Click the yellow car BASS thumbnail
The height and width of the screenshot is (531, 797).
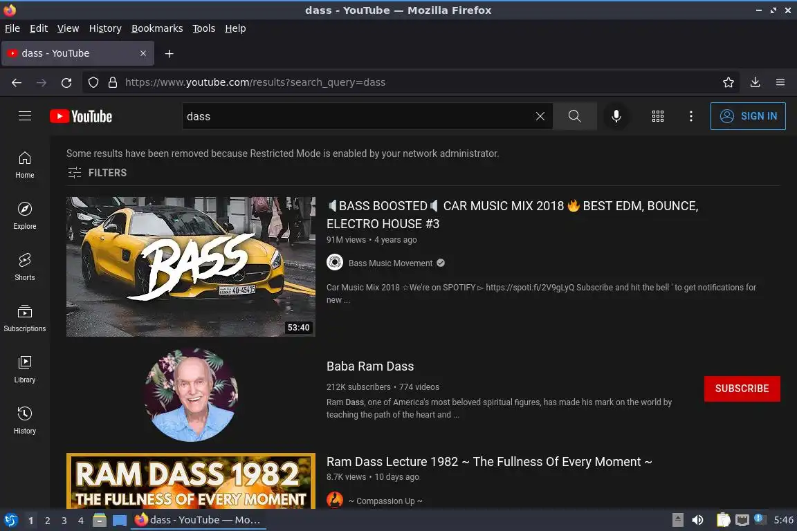click(191, 267)
